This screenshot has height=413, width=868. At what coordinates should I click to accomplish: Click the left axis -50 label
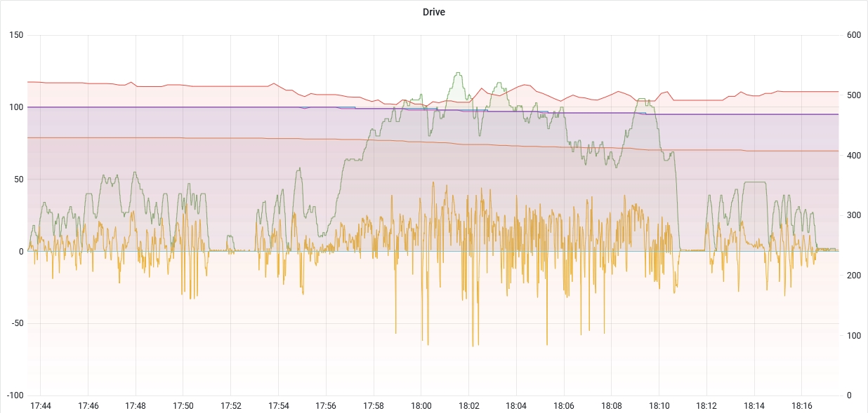coord(15,323)
